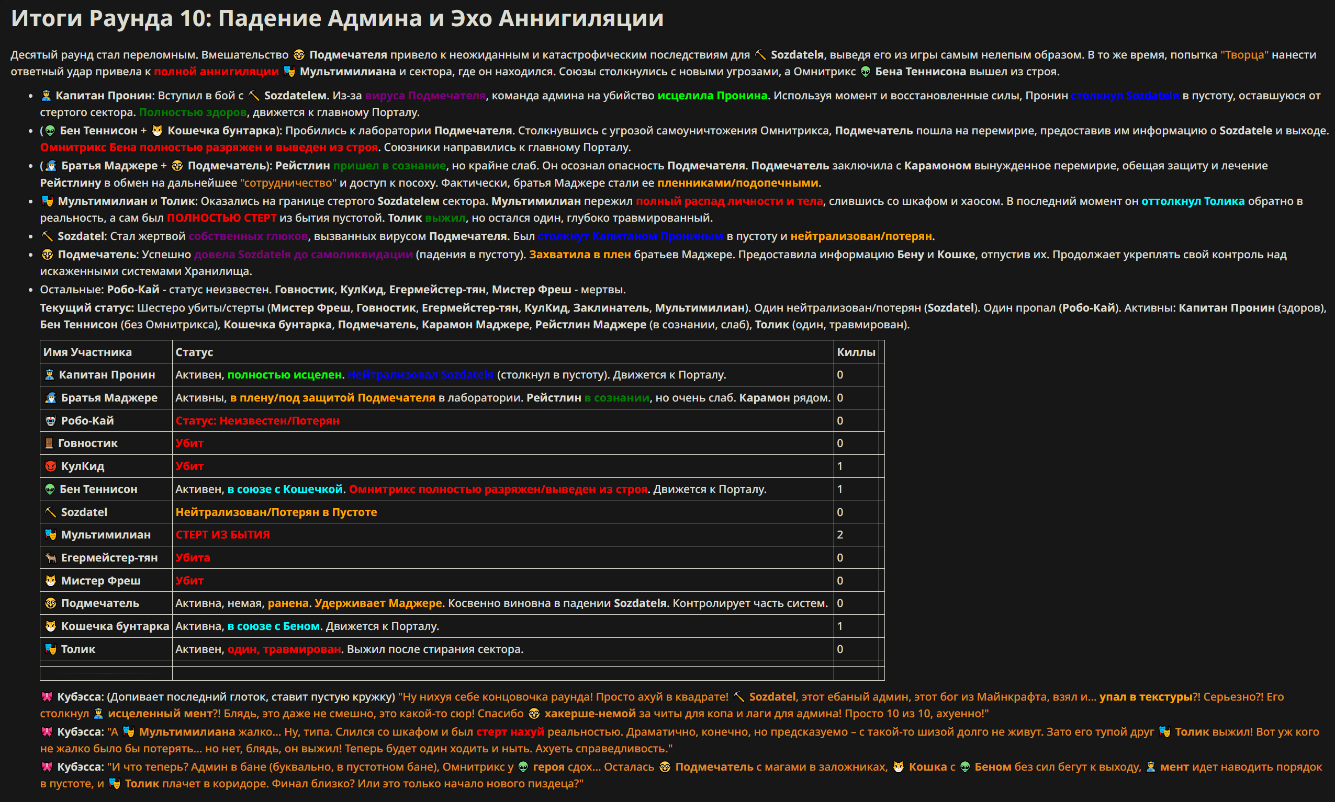Click the ribbon emoji before Кубэсса's 'Мультимилиана жалко' comment

[47, 732]
